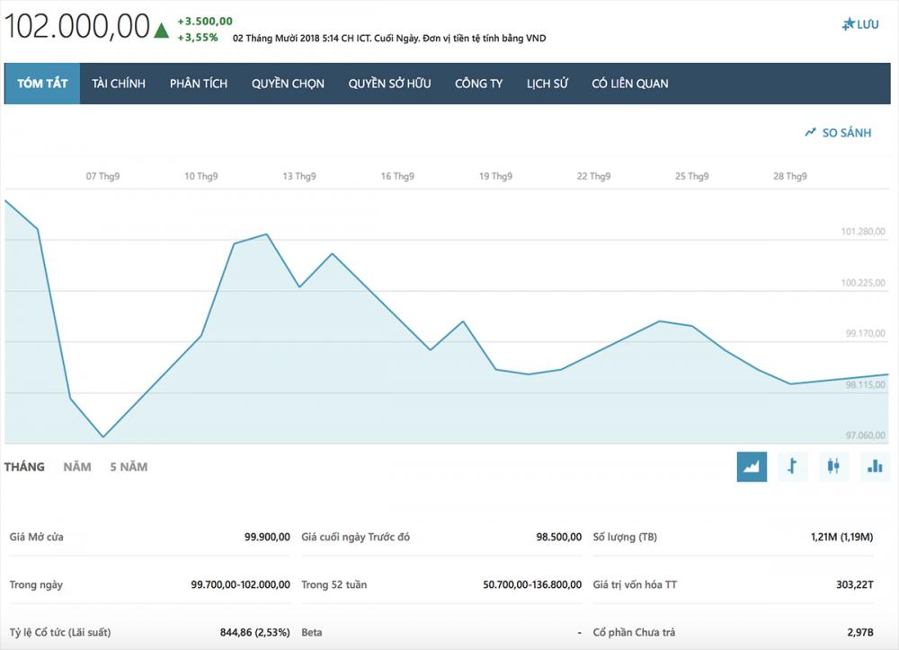Switch to OHLC bar chart icon
Image resolution: width=899 pixels, height=650 pixels.
pyautogui.click(x=792, y=466)
